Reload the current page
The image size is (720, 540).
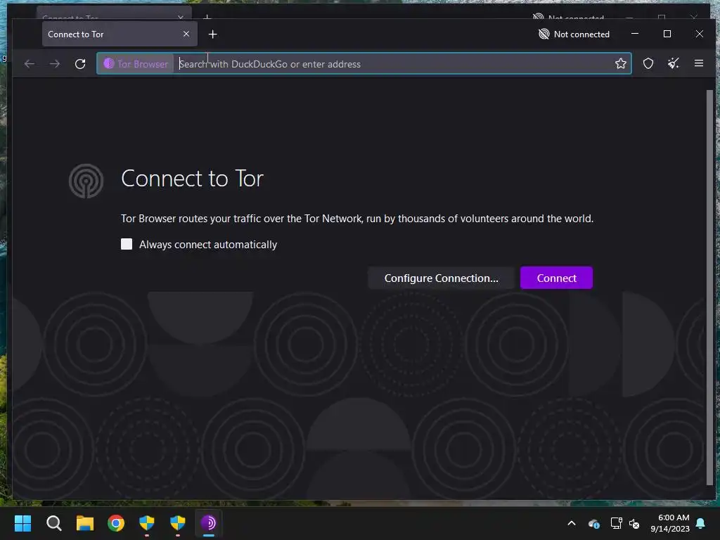pos(80,64)
